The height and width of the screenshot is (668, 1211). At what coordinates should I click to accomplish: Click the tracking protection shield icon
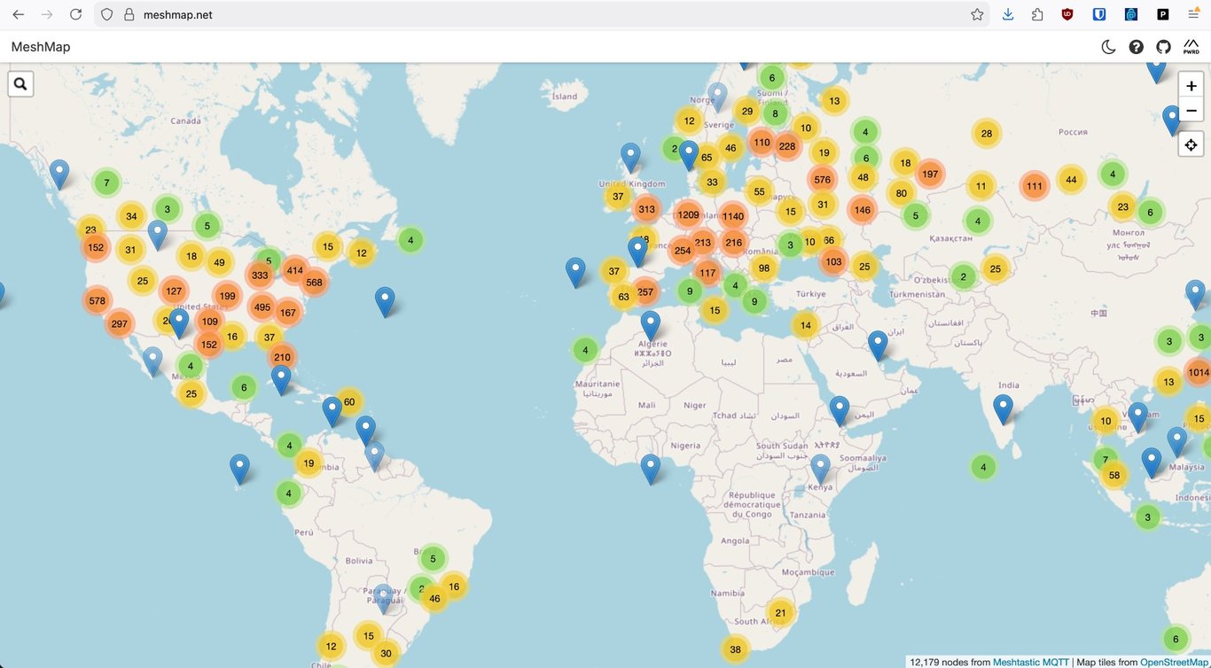click(107, 14)
